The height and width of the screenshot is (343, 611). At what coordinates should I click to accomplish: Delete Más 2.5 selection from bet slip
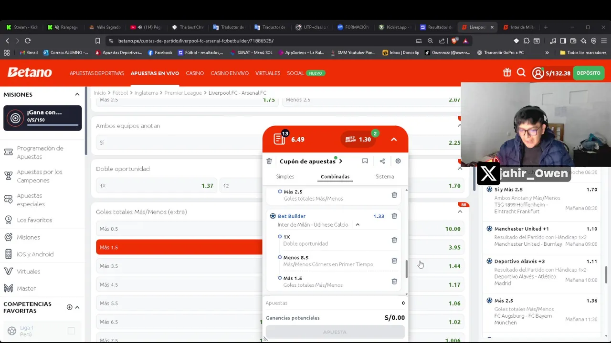[394, 195]
